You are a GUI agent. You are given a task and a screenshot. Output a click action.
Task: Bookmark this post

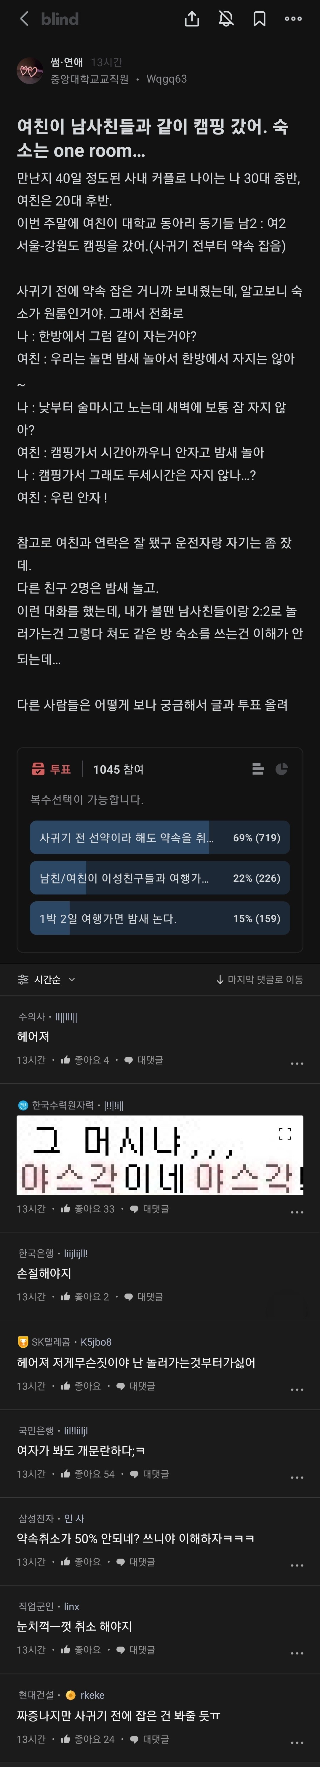click(259, 19)
